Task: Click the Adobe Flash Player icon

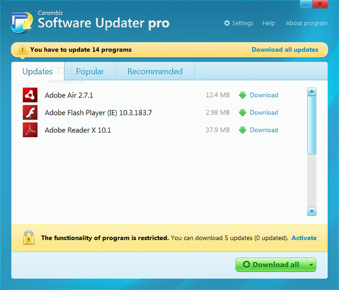Action: tap(30, 112)
